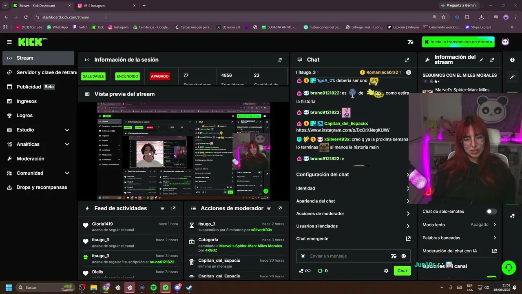Viewport: 522px width, 294px height.
Task: Expand the Estudio sidebar section
Action: pos(67,130)
